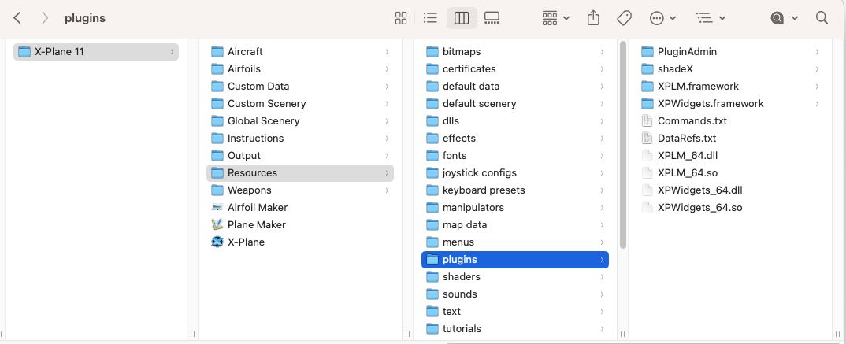846x344 pixels.
Task: Select the Plane Maker application icon
Action: [x=217, y=224]
